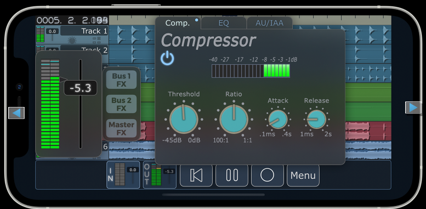Pause playback with the pause button
The width and height of the screenshot is (426, 209).
pyautogui.click(x=232, y=176)
